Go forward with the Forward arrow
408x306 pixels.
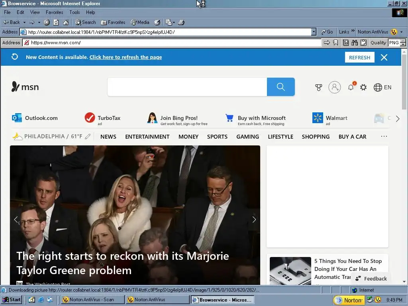point(32,22)
